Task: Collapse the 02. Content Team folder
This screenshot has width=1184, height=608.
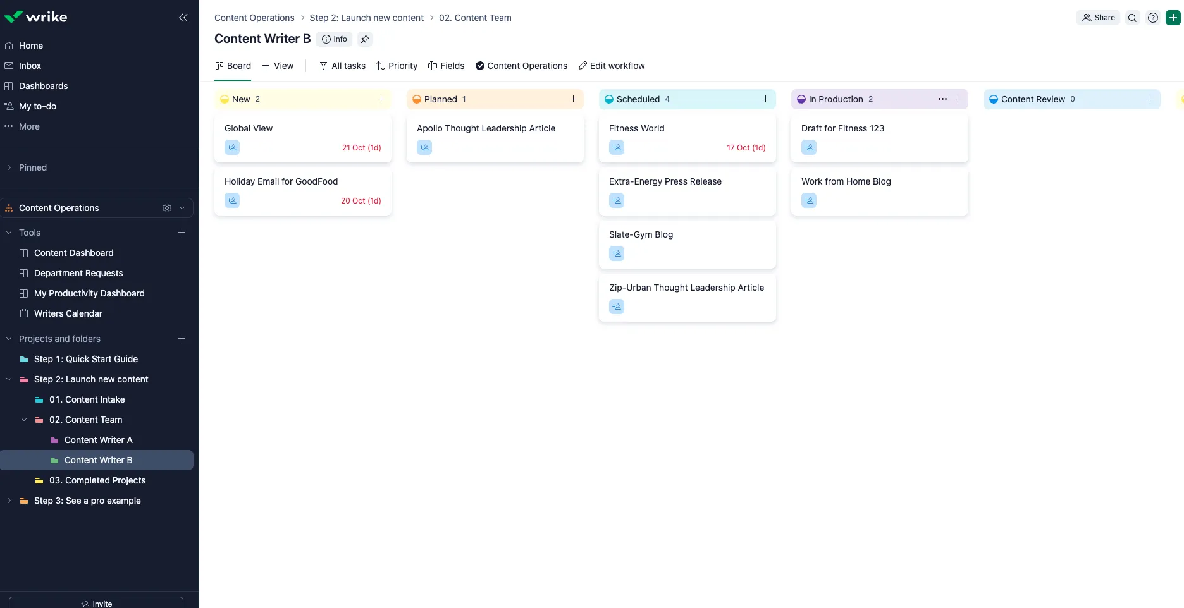Action: (x=24, y=420)
